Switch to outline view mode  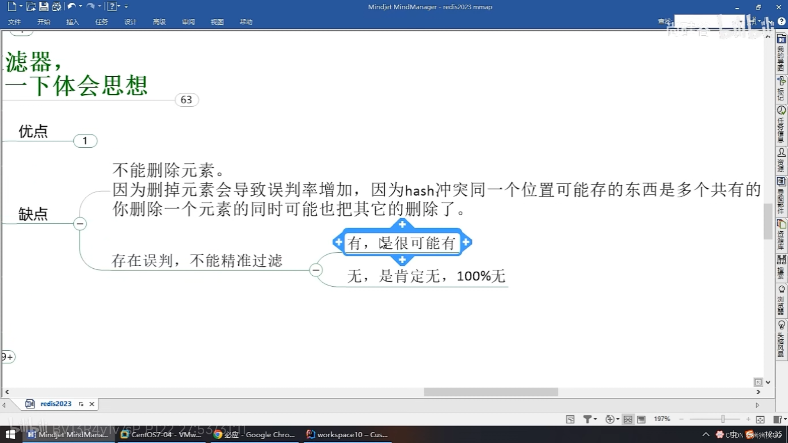tap(642, 419)
